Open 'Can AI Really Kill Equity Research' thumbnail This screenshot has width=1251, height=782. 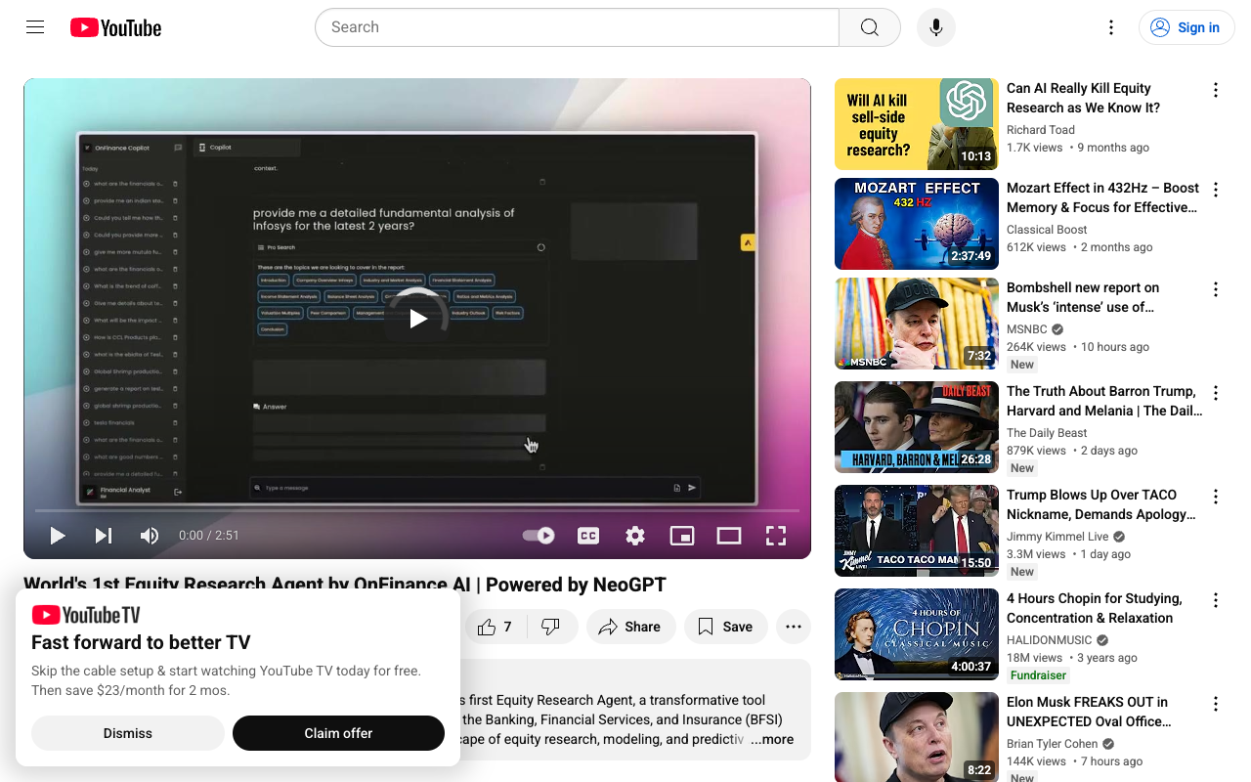coord(917,124)
